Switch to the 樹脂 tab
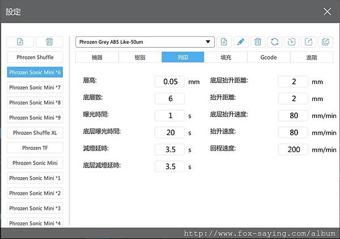 (140, 57)
